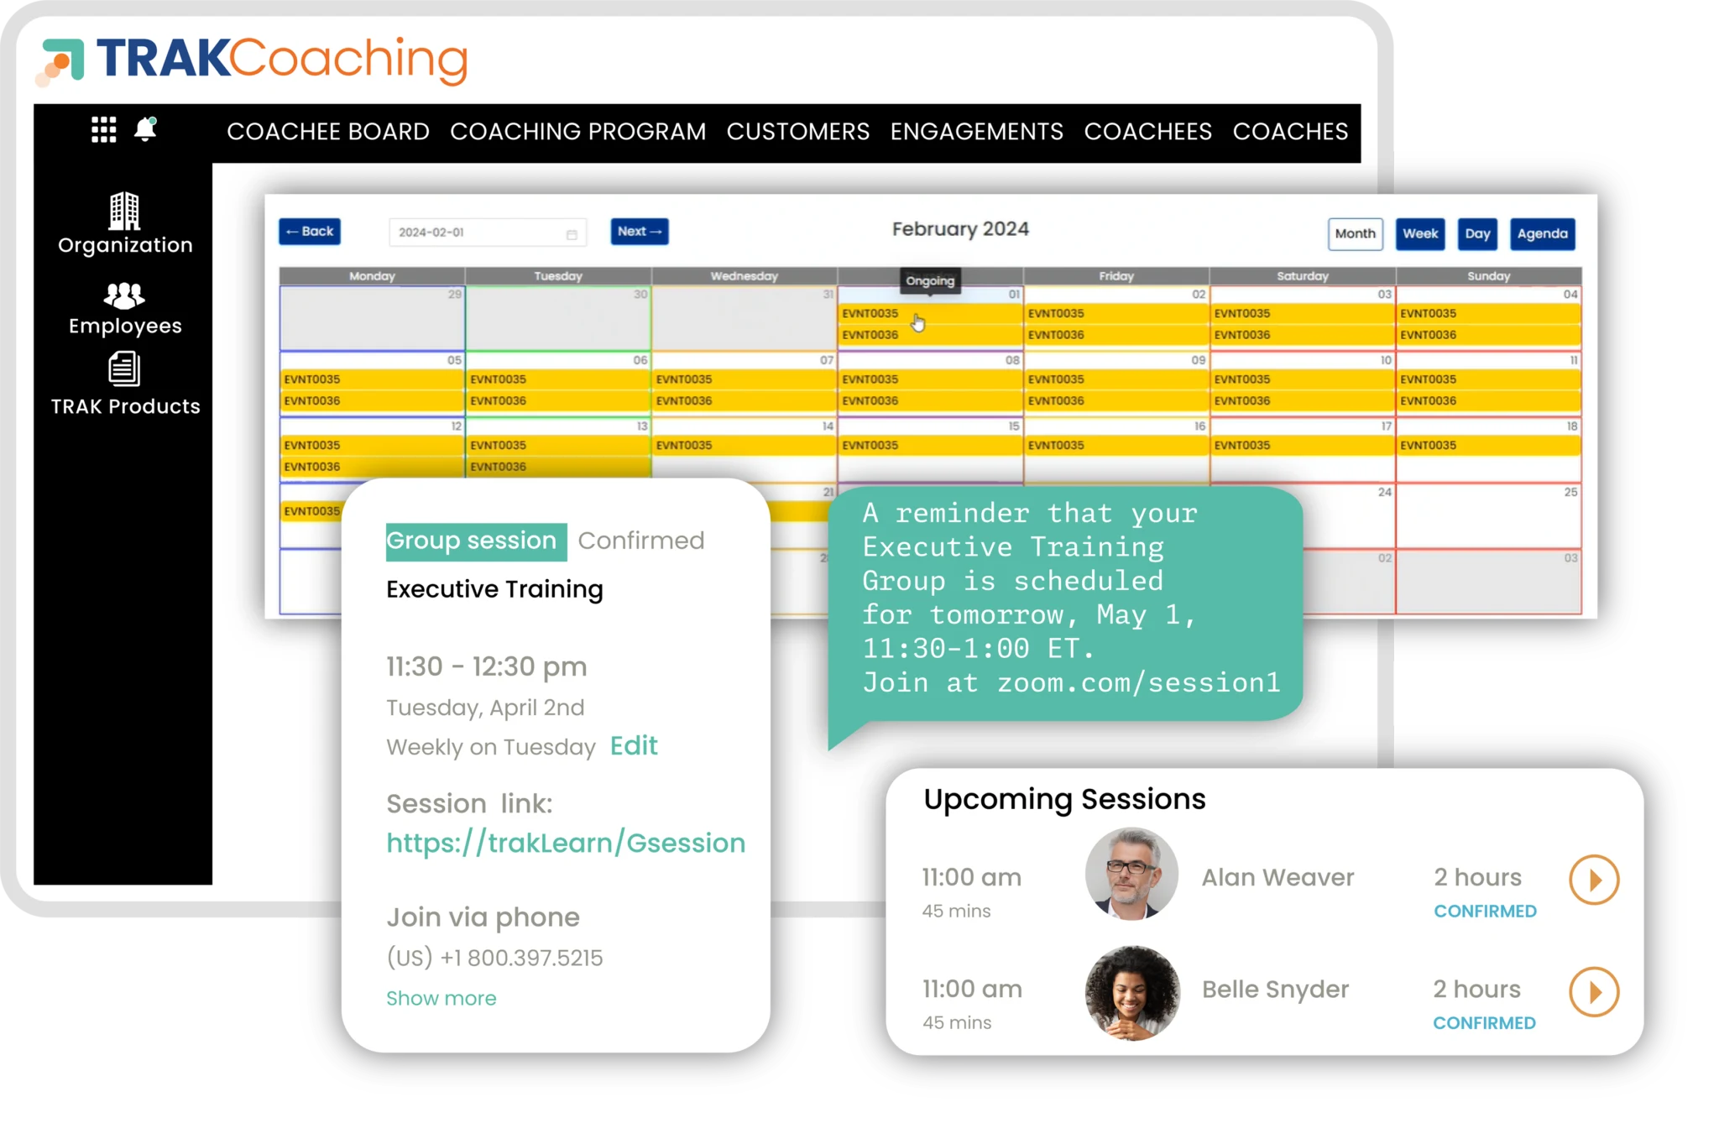Click the grid/apps menu icon

[104, 130]
